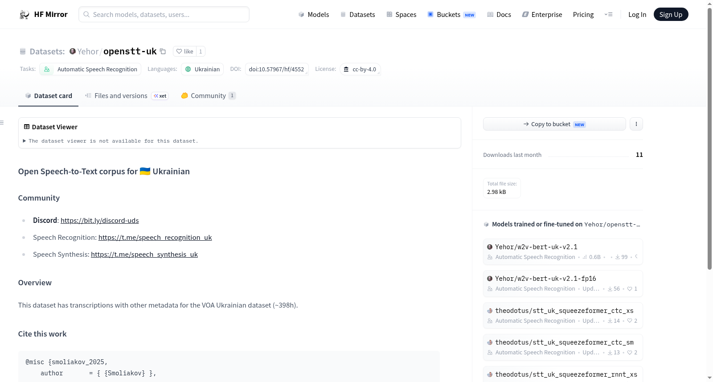Click Copy to bucket button
Viewport: 713px width, 382px height.
pyautogui.click(x=554, y=124)
